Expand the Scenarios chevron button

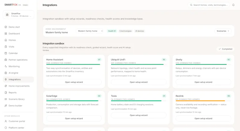(223, 31)
